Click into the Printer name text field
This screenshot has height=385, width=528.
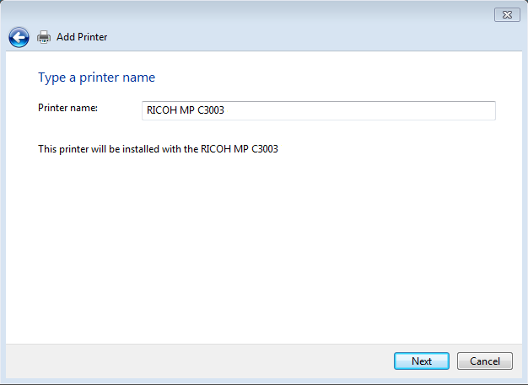pyautogui.click(x=319, y=110)
